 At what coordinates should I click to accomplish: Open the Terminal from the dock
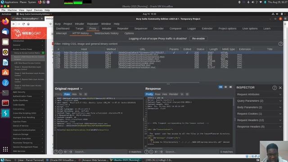point(5,93)
